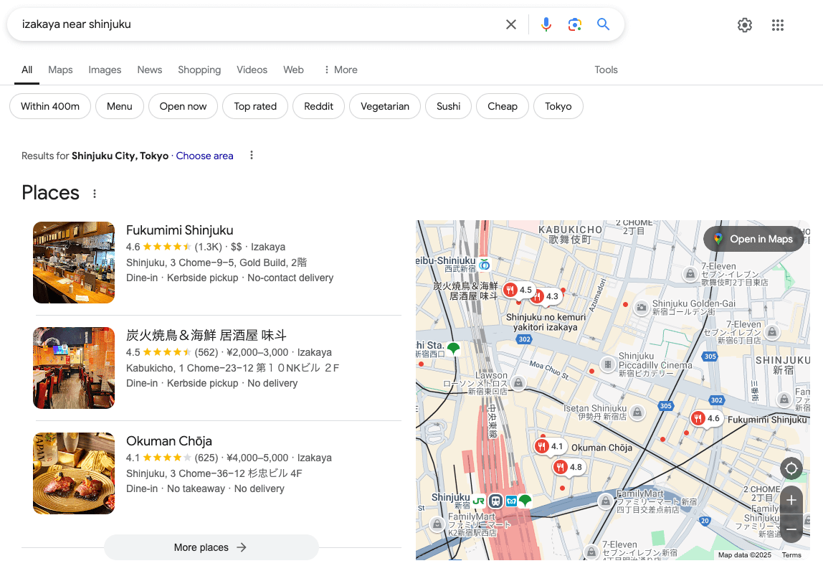823x576 pixels.
Task: Expand the More search categories menu
Action: click(x=340, y=70)
